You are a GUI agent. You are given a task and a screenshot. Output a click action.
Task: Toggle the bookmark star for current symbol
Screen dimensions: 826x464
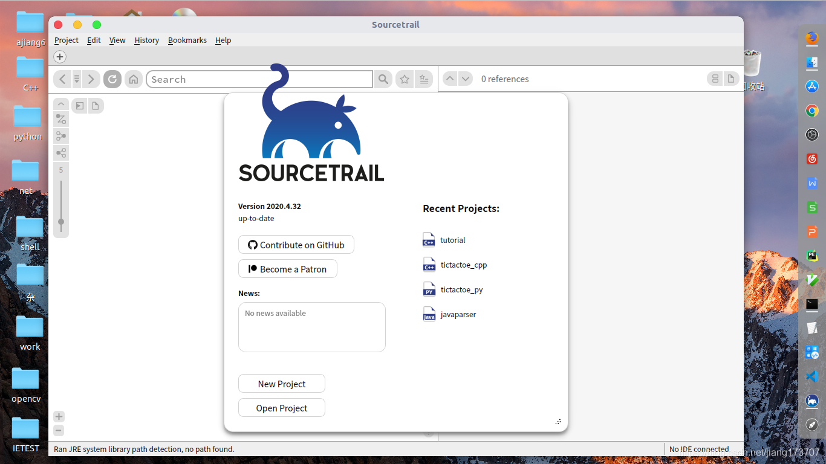404,79
